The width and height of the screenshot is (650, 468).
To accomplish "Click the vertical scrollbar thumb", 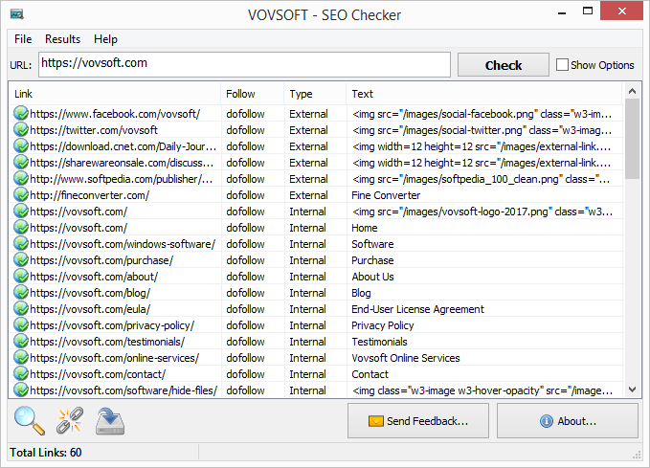I will pos(632,139).
